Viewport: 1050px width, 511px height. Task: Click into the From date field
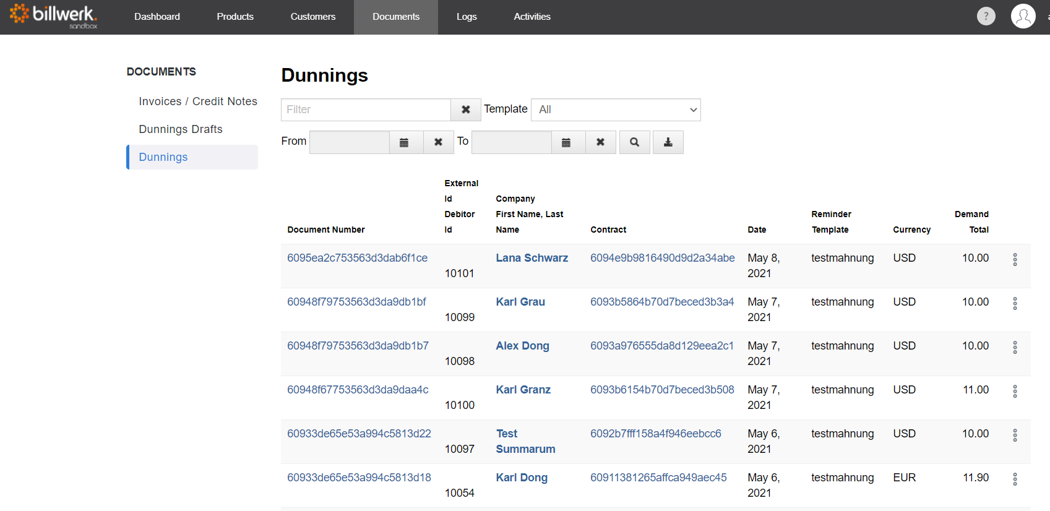[x=350, y=142]
